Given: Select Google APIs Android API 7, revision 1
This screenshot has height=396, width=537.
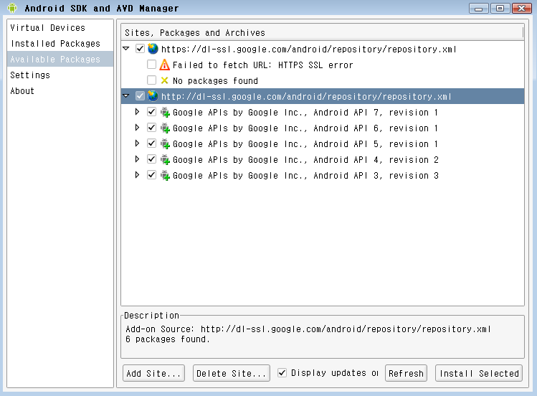Looking at the screenshot, I should (x=305, y=113).
